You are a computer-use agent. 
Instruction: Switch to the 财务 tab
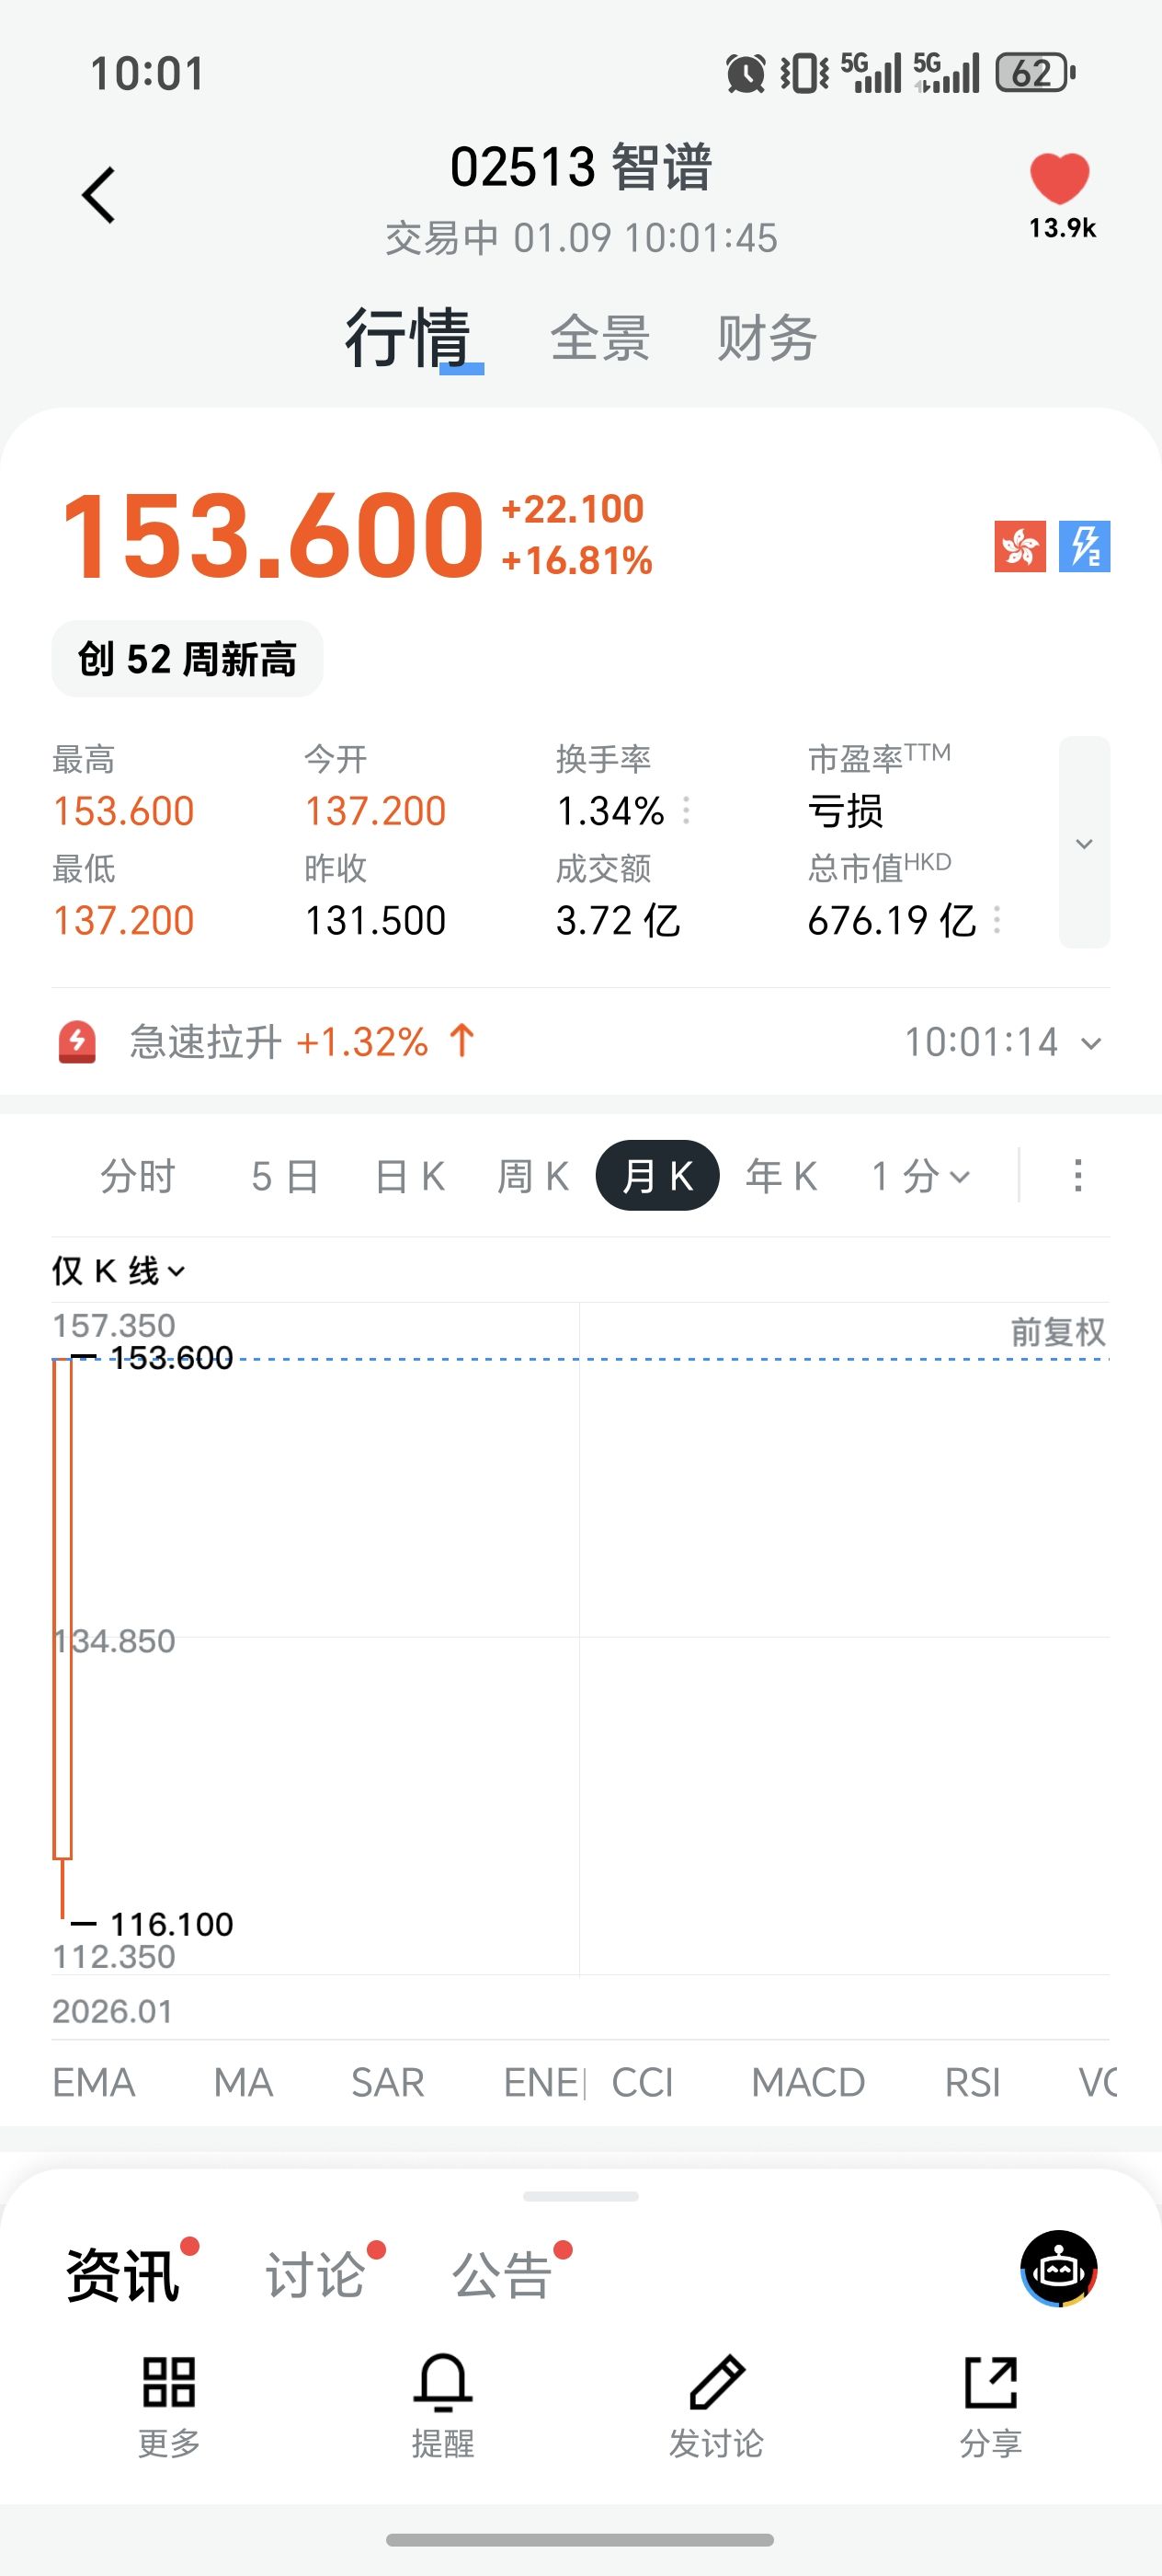click(767, 338)
